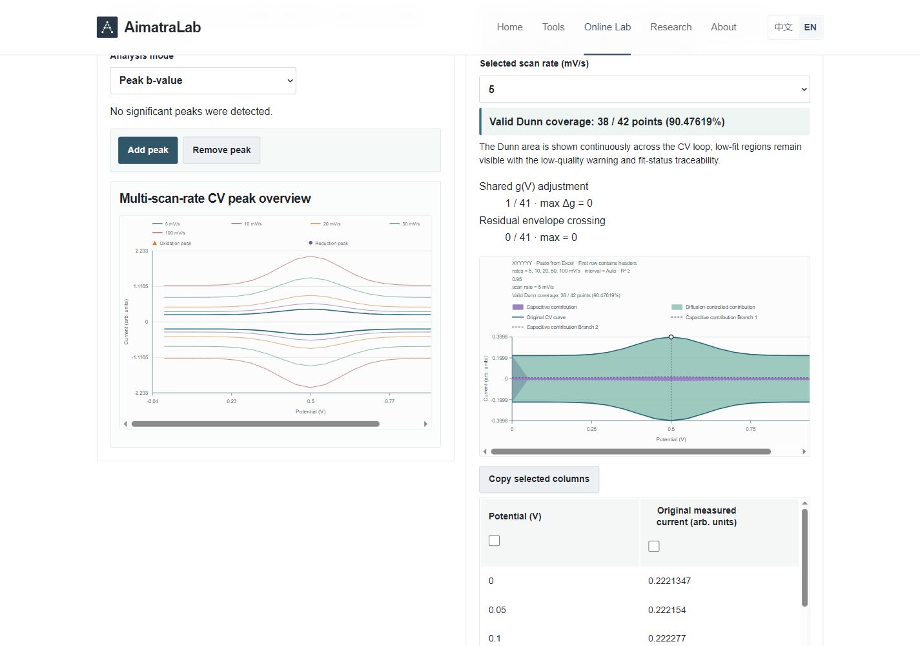The height and width of the screenshot is (646, 920).
Task: Click right scroll arrow of peak overview chart
Action: click(x=425, y=424)
